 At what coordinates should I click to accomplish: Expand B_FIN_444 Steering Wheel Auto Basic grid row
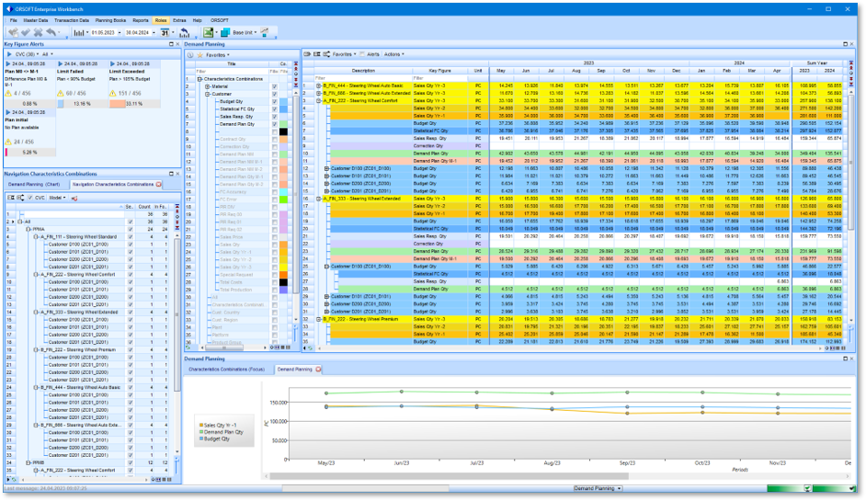319,86
